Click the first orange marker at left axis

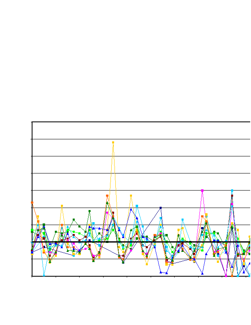click(32, 202)
